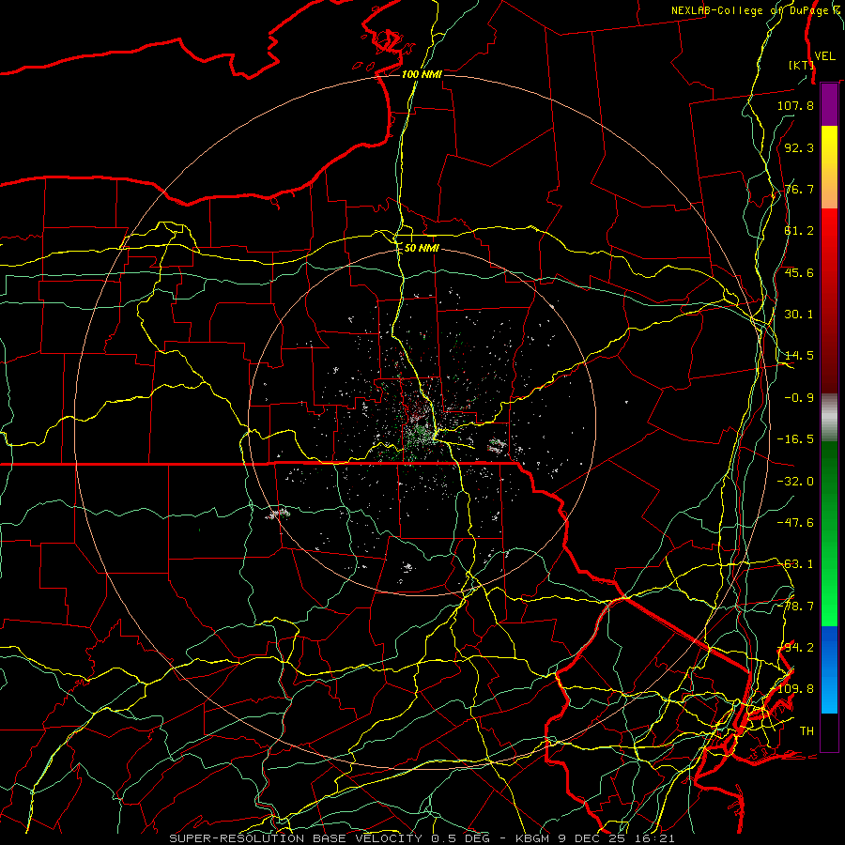
Task: Select the 76.7 legend value
Action: 799,189
